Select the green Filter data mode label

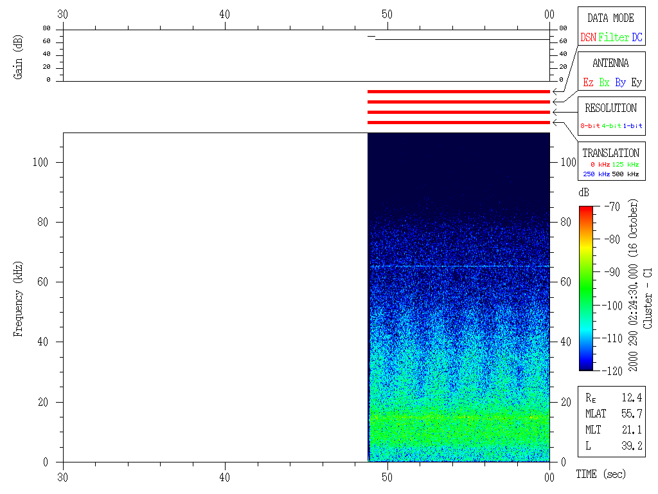point(614,38)
